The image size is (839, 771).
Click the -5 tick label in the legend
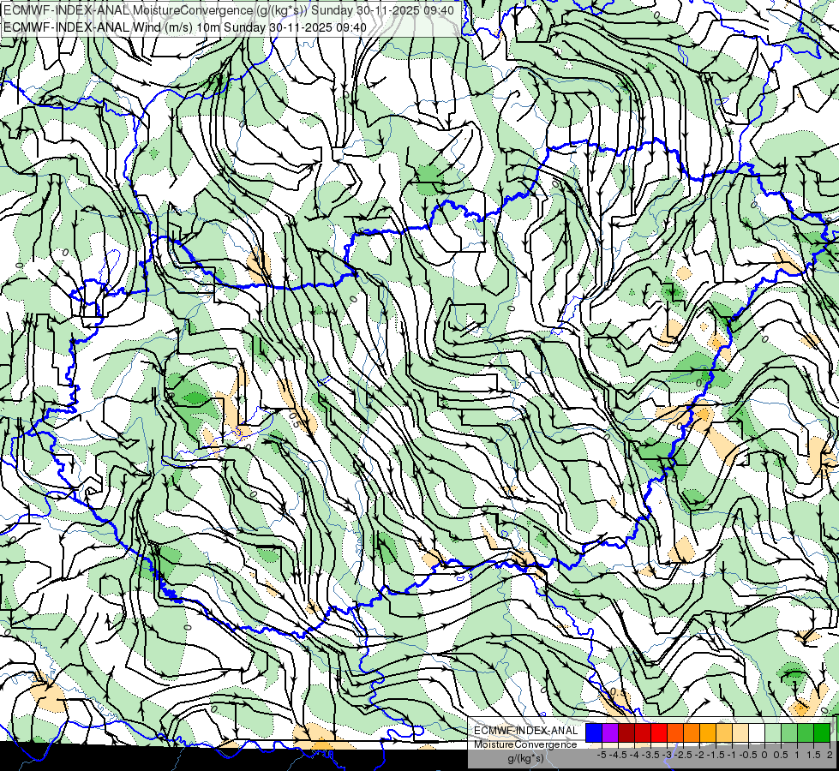pyautogui.click(x=602, y=755)
